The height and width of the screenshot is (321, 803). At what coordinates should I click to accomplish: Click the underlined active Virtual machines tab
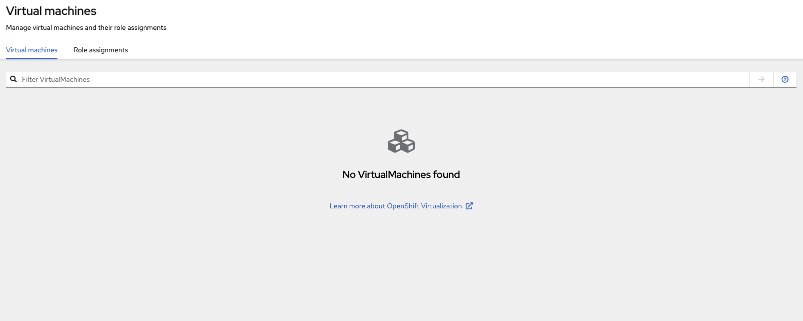pos(31,50)
